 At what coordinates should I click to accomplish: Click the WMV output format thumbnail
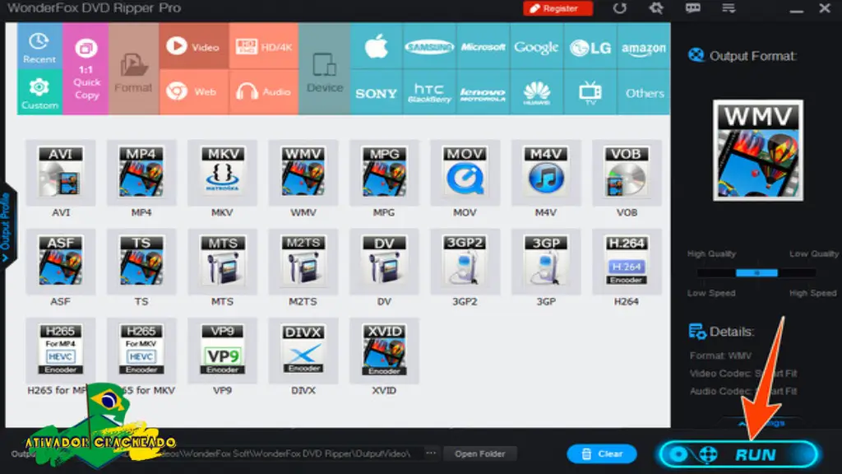coord(757,151)
